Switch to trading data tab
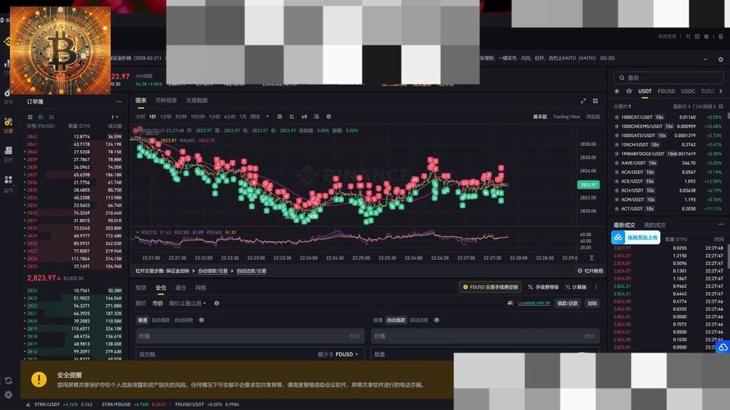The width and height of the screenshot is (730, 410). (x=196, y=100)
